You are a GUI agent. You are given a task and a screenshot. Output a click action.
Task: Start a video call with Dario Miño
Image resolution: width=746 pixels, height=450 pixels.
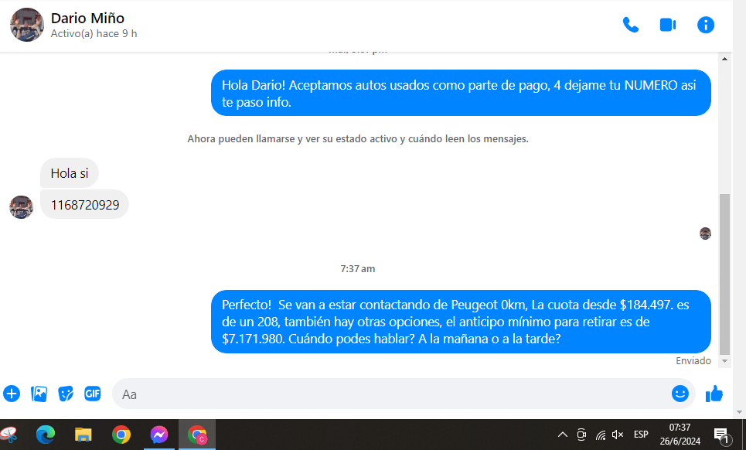tap(668, 25)
